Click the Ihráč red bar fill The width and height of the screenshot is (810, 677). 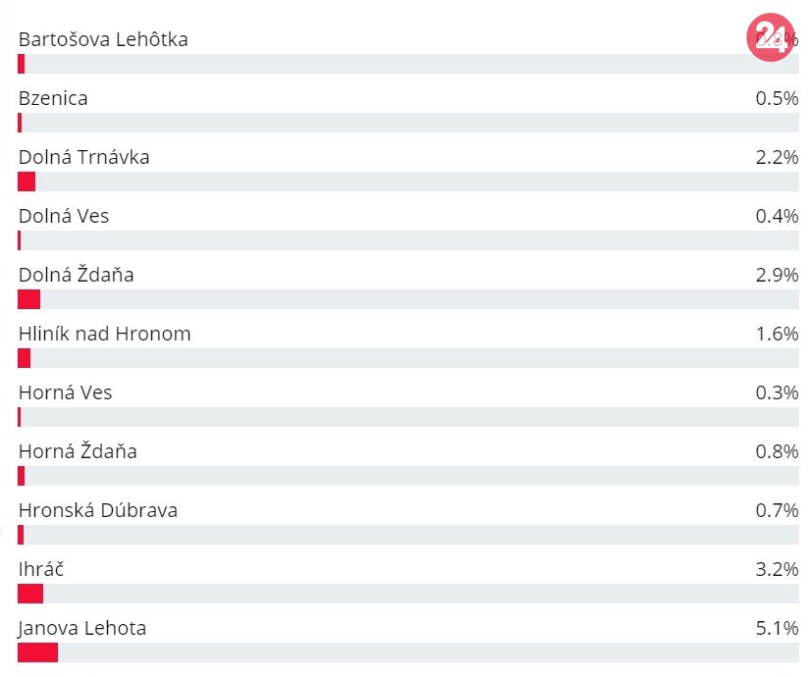pos(30,594)
